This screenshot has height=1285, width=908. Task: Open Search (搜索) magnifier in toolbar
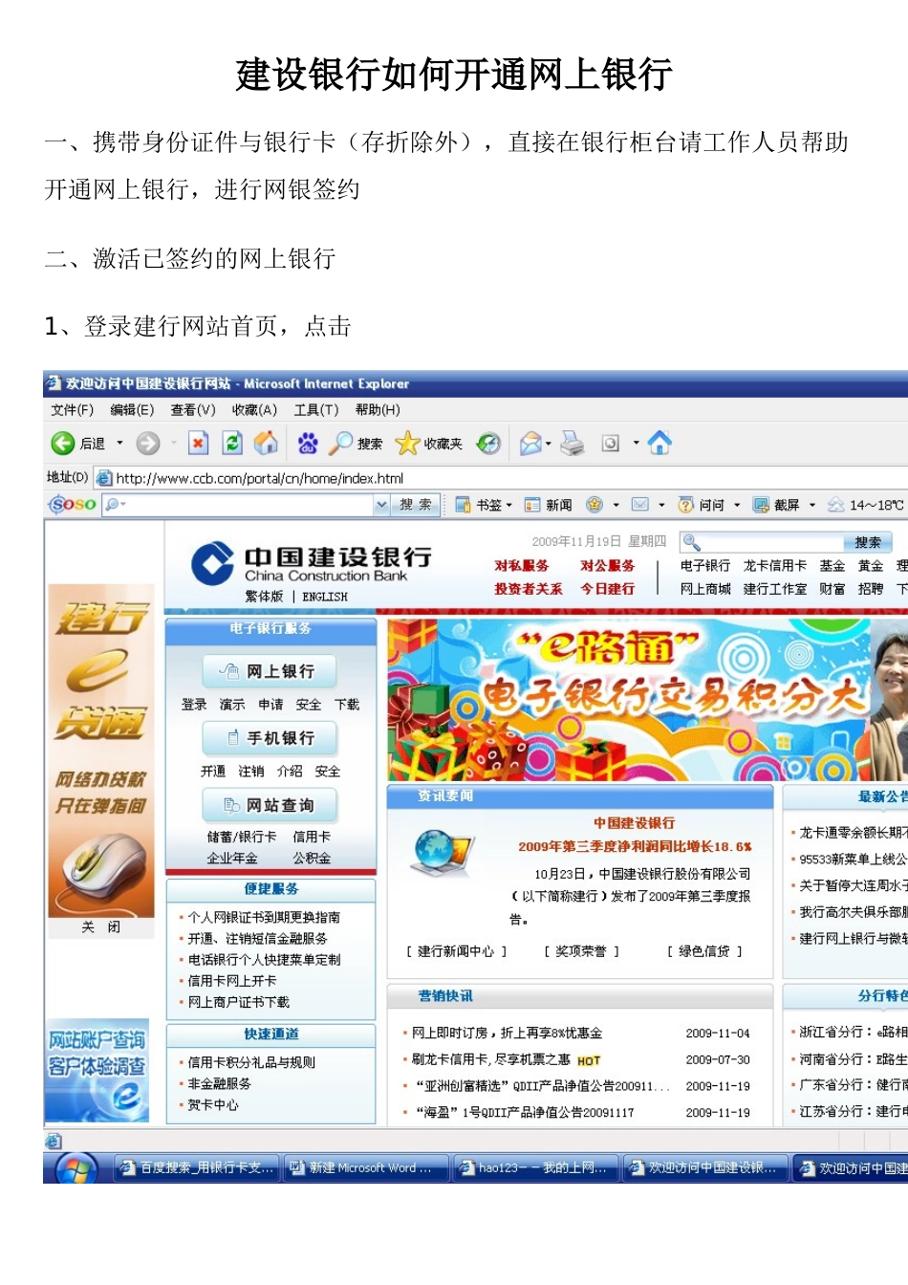click(x=356, y=443)
